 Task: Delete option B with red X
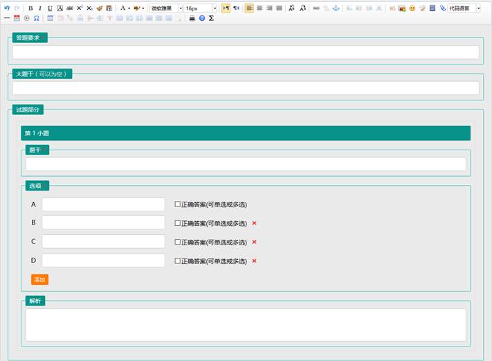[254, 223]
